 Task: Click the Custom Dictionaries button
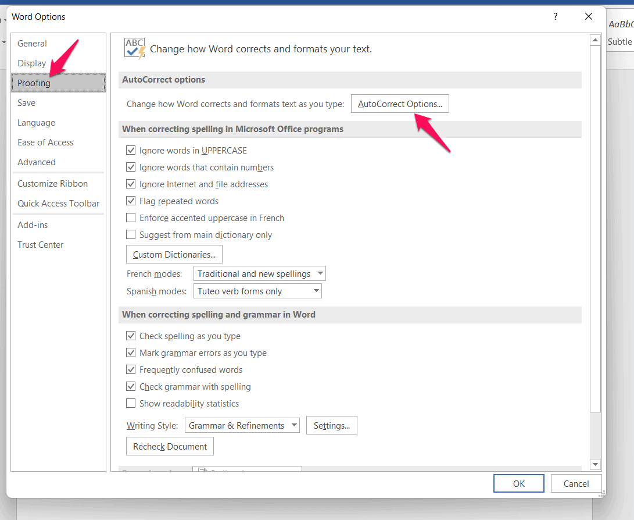pos(174,255)
